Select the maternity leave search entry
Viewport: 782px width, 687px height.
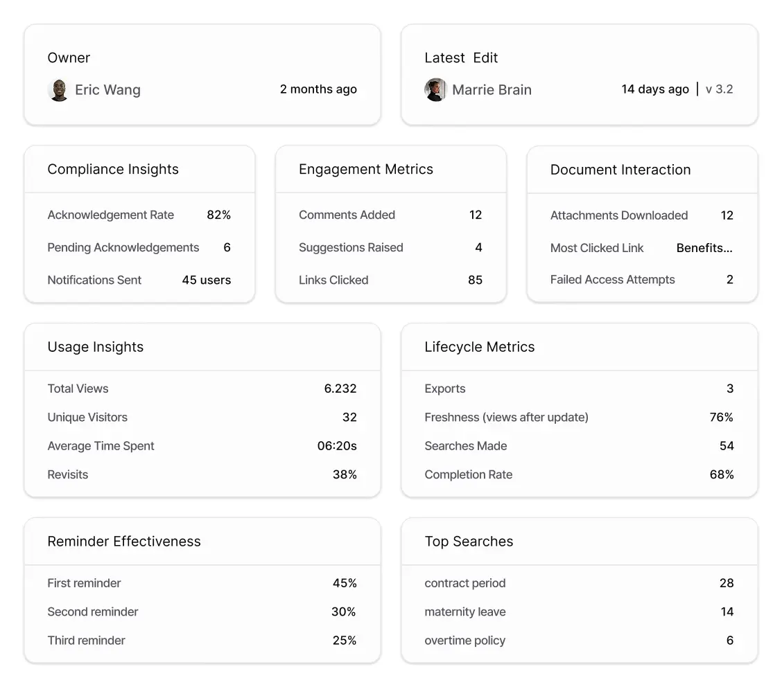(x=465, y=612)
